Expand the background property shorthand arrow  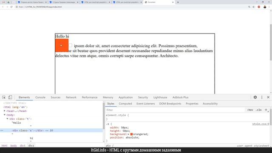tap(128, 134)
